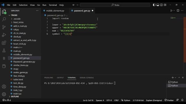This screenshot has height=104, width=186.
Task: Open the new terminal launch profile dropdown
Action: 176,77
